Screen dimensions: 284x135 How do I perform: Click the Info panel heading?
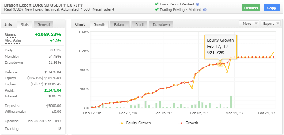(x=8, y=24)
